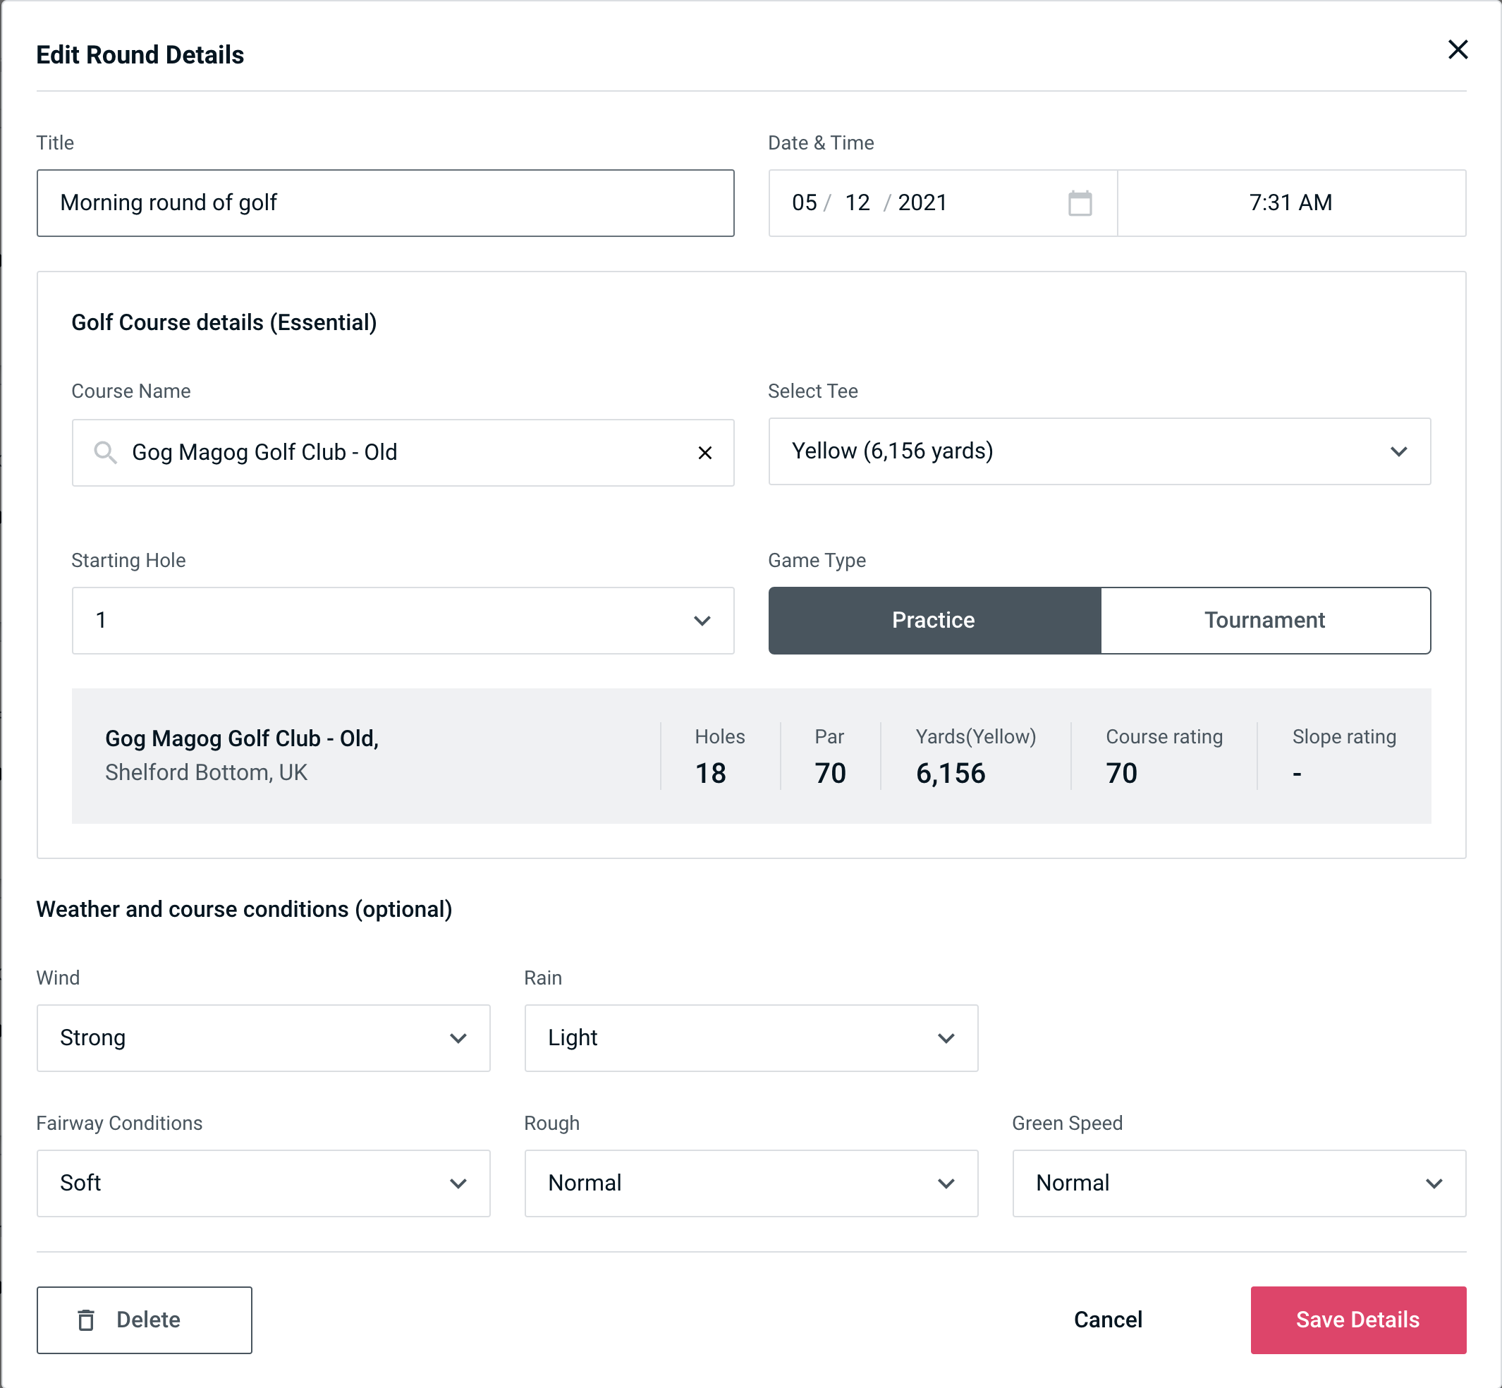Click the Delete button

point(144,1319)
